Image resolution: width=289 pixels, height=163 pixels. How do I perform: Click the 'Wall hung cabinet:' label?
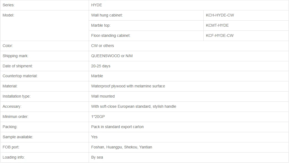[x=107, y=15]
